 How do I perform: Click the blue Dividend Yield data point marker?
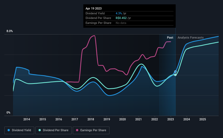coord(175,71)
